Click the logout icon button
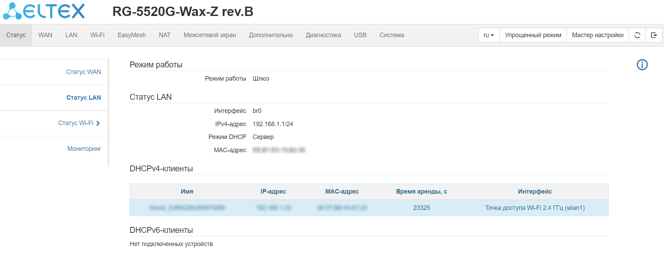Viewport: 664px width, 253px height. coord(654,35)
